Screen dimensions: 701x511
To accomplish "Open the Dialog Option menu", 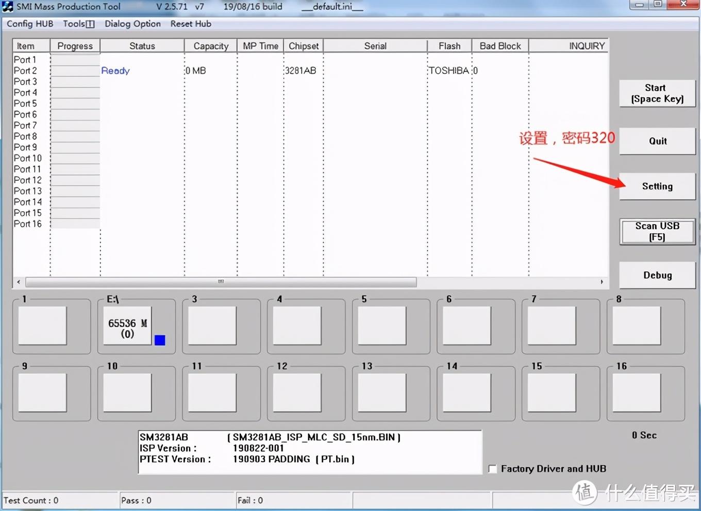I will coord(132,24).
